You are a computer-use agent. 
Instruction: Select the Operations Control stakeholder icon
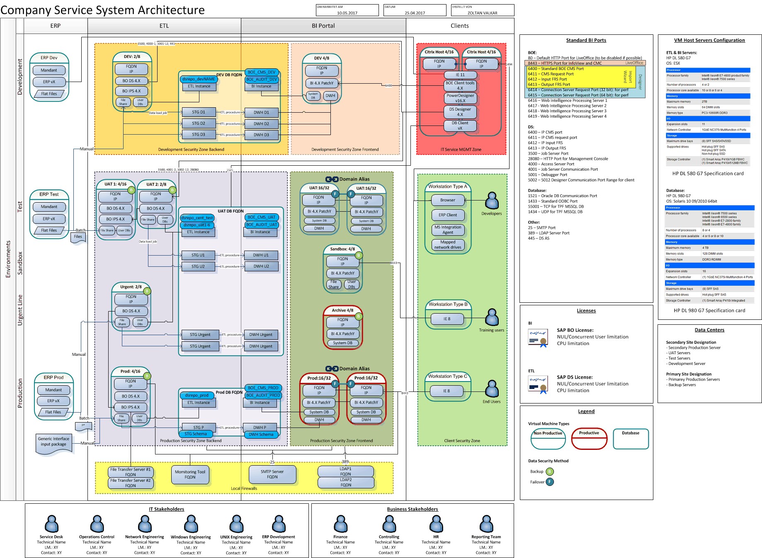pos(97,524)
